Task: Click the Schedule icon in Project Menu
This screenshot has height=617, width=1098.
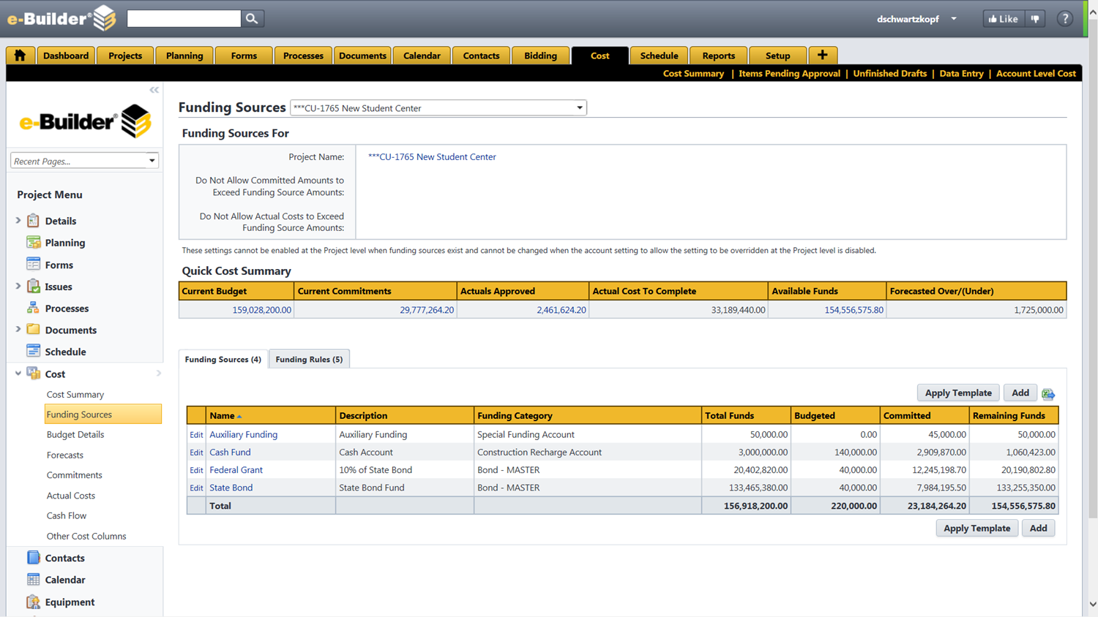Action: pos(34,352)
